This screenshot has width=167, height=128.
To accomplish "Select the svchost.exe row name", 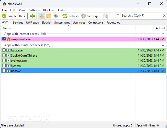I will point(19,61).
